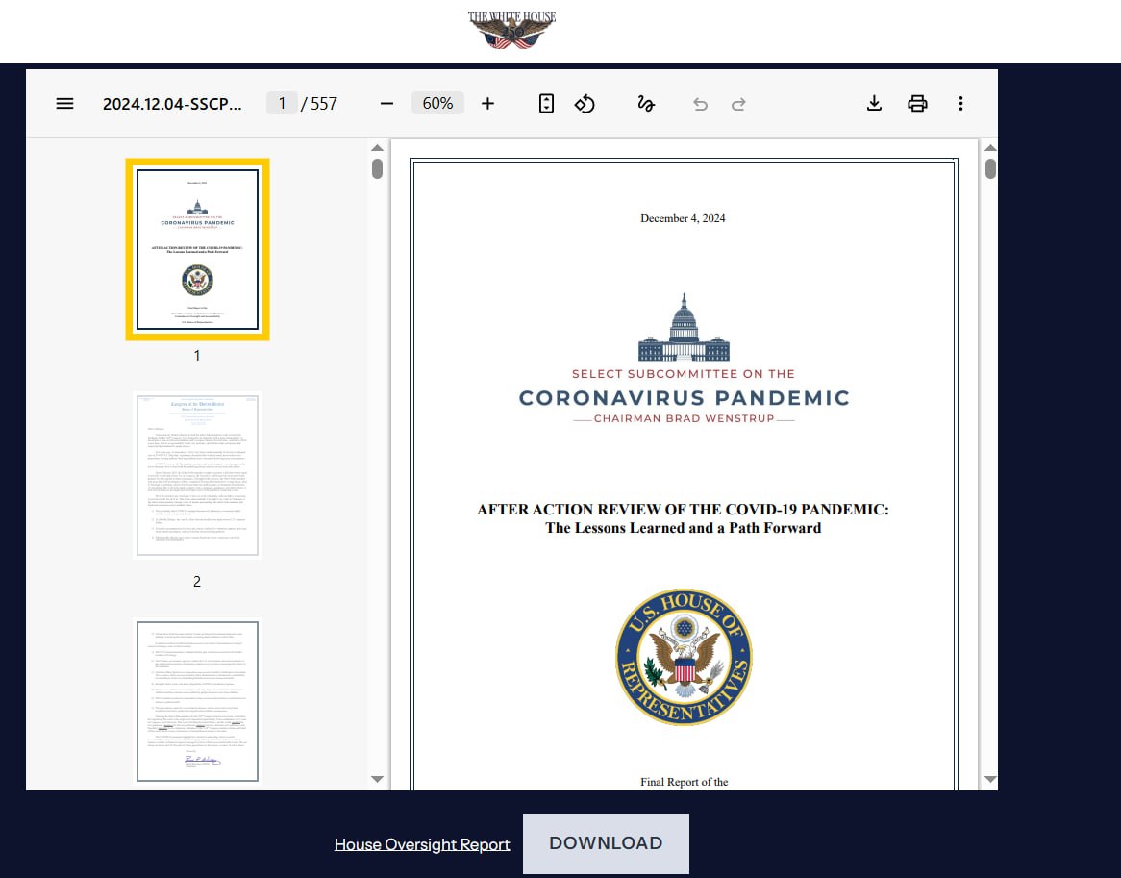The width and height of the screenshot is (1121, 878).
Task: Click thumbnail panel scroll down arrow
Action: [378, 779]
